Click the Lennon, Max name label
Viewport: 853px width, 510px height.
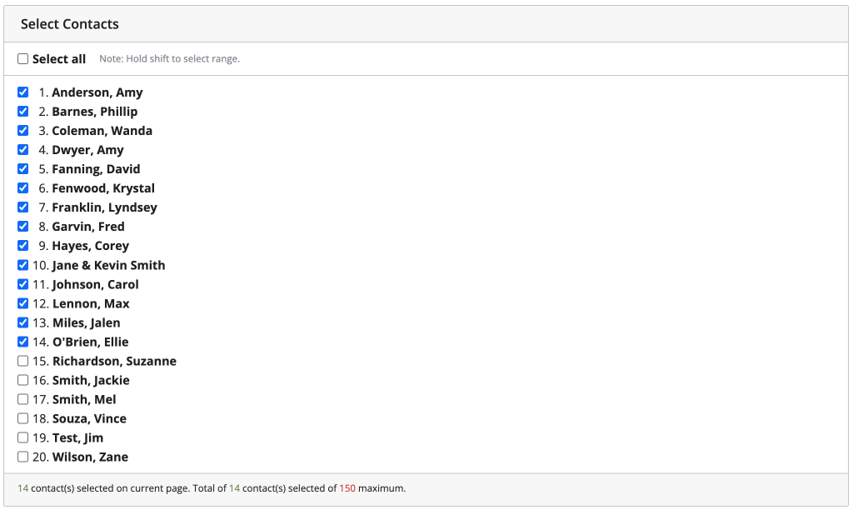click(x=91, y=303)
